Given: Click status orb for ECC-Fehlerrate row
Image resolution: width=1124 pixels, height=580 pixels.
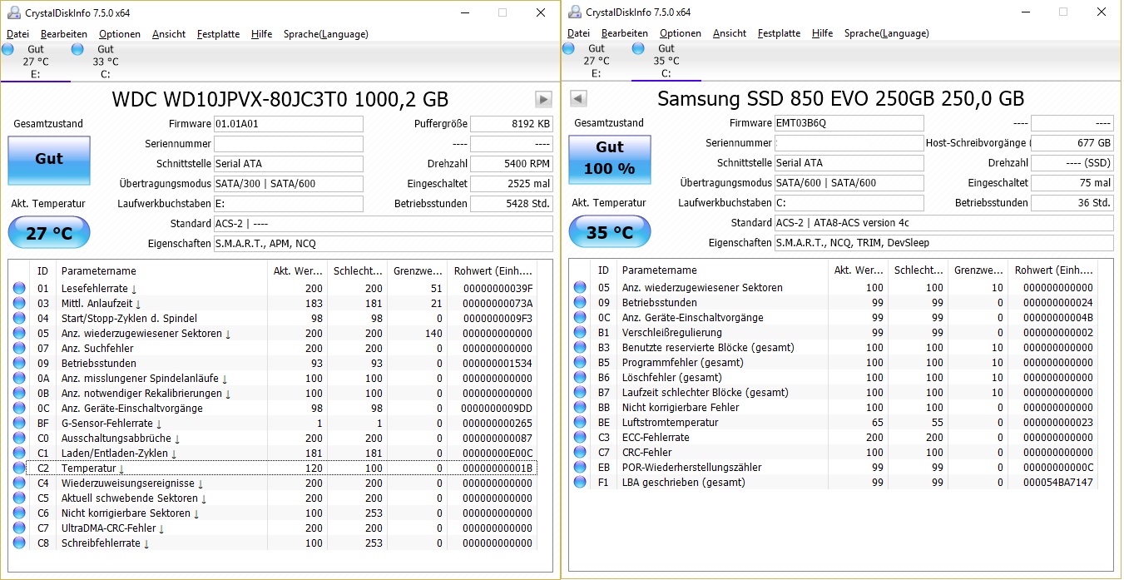Looking at the screenshot, I should [580, 438].
